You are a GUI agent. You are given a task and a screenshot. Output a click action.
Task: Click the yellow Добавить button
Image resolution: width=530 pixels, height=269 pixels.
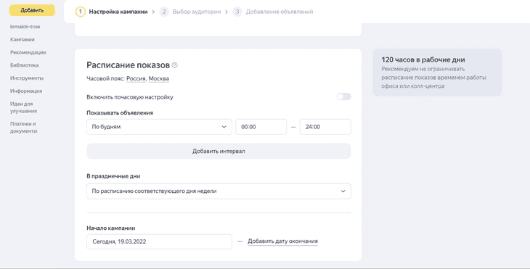[32, 10]
